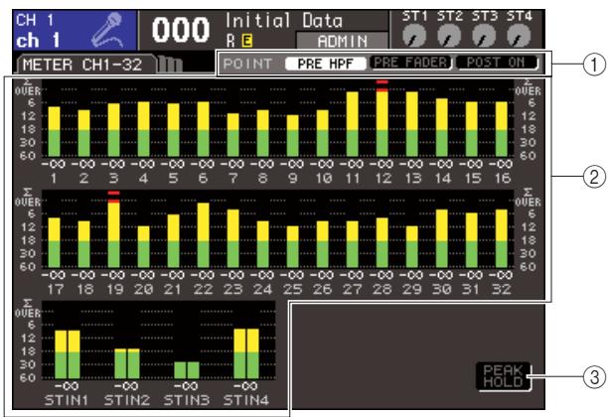Click the ST2 level knob
The width and height of the screenshot is (608, 417).
click(x=449, y=37)
